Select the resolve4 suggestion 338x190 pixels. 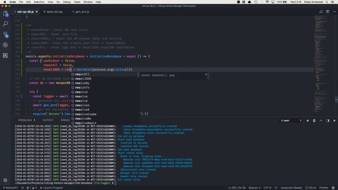tap(105, 106)
